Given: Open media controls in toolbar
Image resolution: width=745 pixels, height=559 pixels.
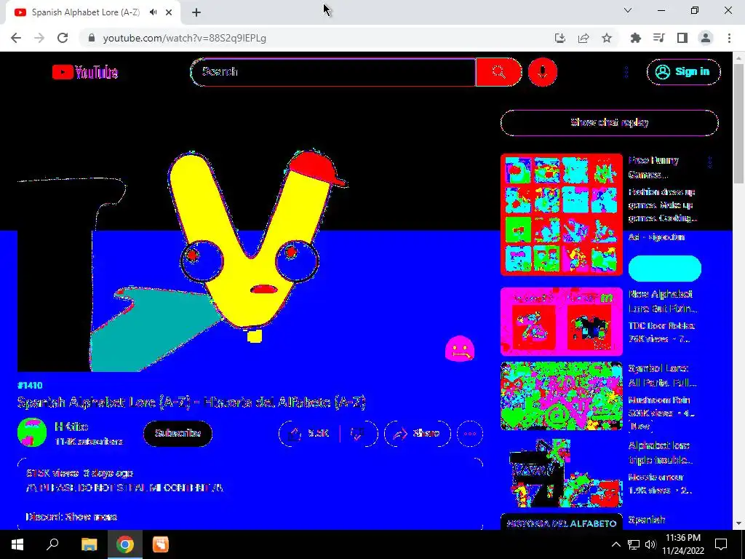Looking at the screenshot, I should pyautogui.click(x=658, y=38).
